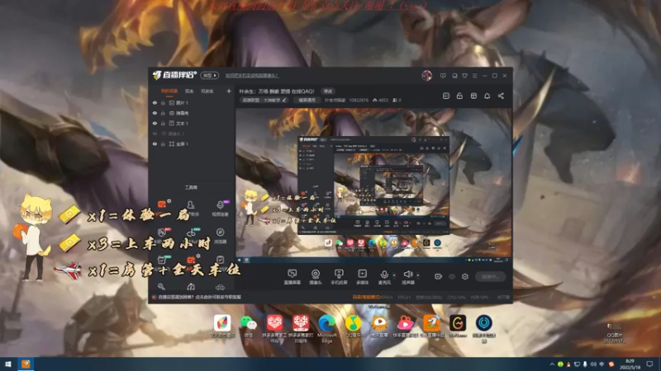Expand the microphone options arrow
This screenshot has width=661, height=371.
point(394,275)
